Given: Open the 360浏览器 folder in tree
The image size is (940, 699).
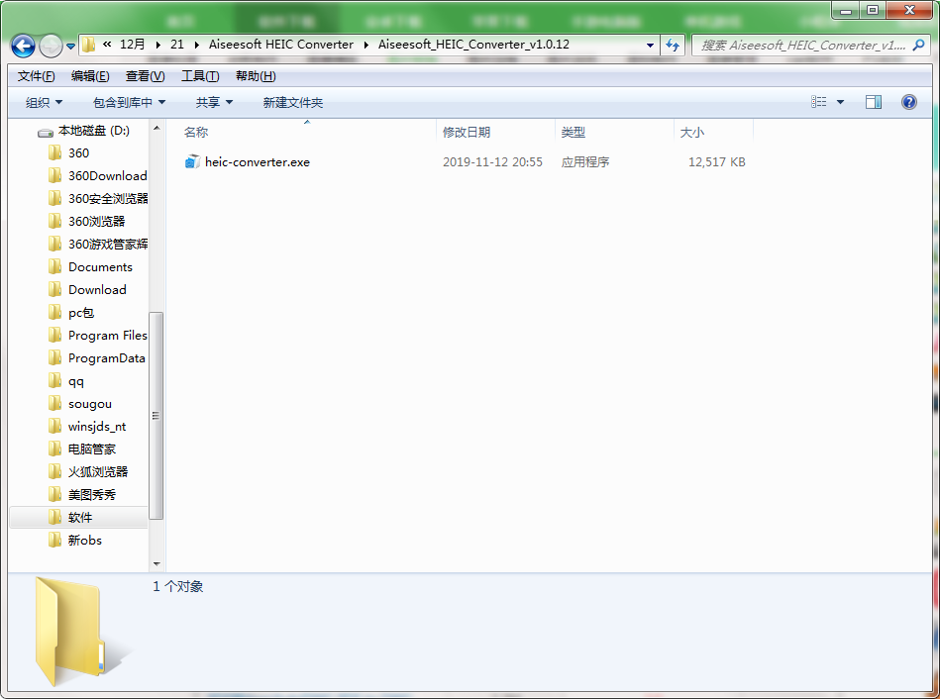Looking at the screenshot, I should coord(86,221).
